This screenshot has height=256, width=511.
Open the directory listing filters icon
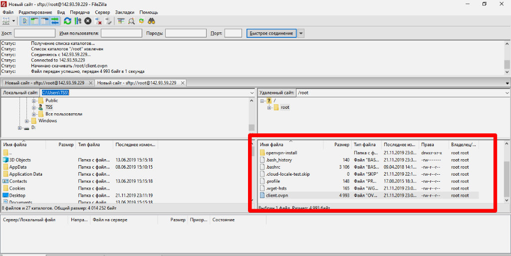[x=121, y=21]
